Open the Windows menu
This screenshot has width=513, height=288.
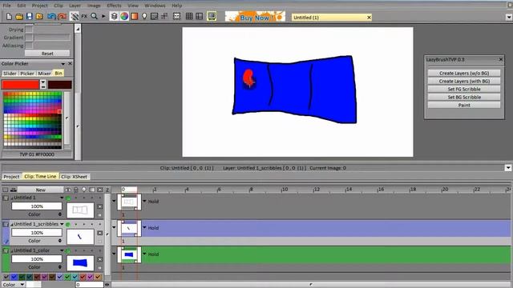(155, 6)
